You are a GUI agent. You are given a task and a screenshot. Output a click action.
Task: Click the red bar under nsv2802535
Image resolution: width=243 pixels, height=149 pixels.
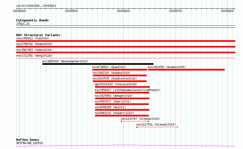120,81
